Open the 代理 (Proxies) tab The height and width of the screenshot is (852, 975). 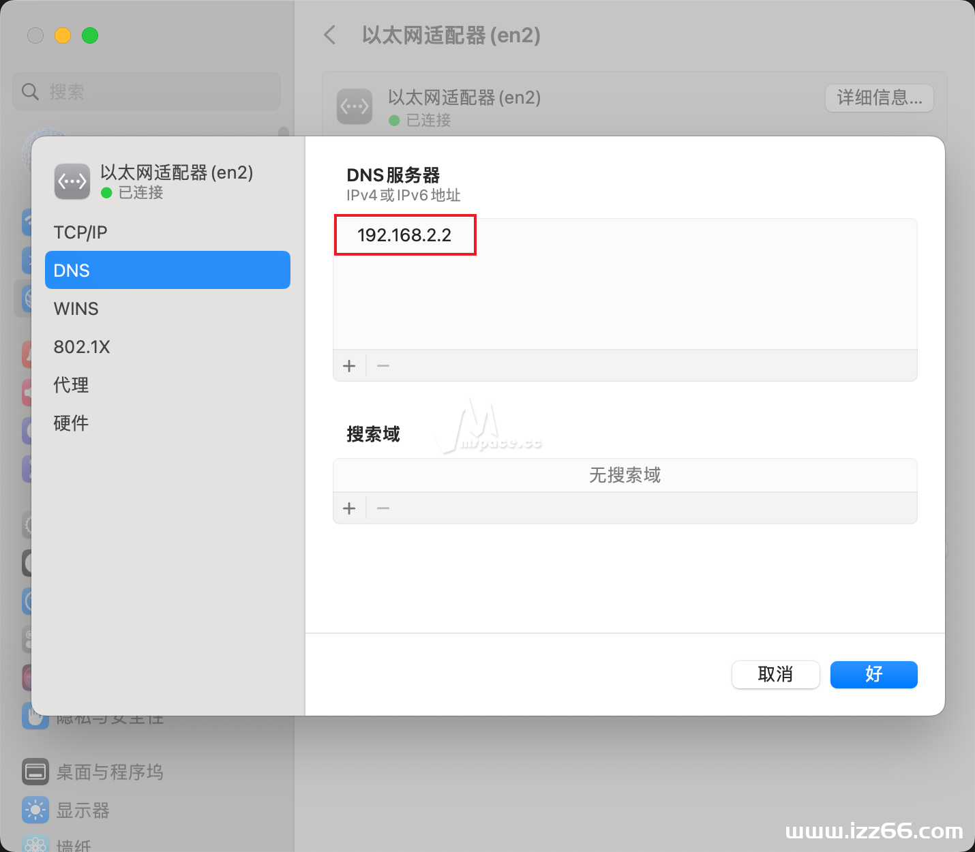pos(71,384)
